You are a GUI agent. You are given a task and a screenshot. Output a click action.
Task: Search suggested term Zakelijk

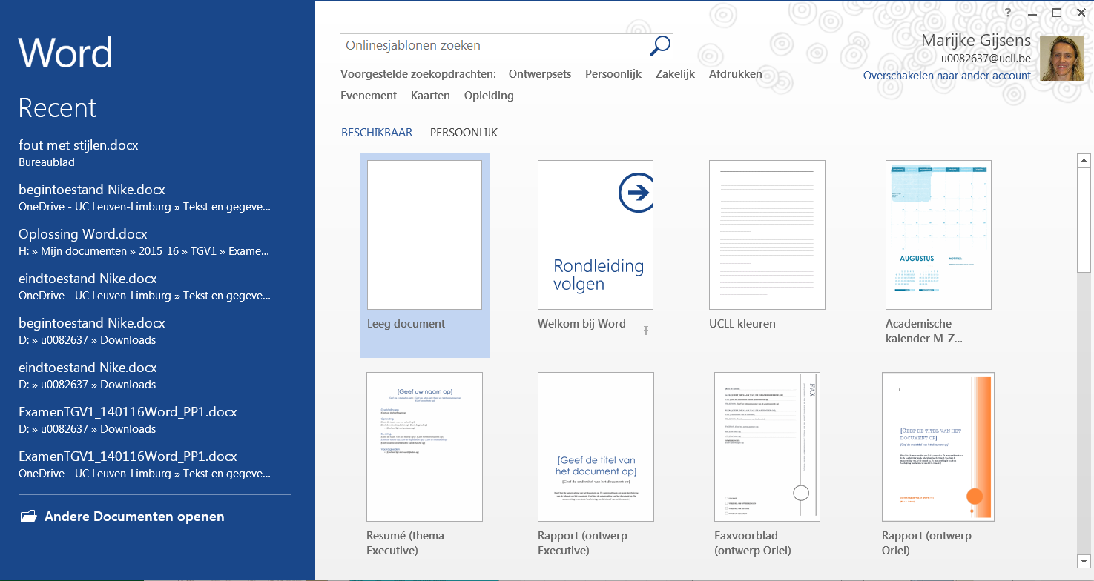(x=675, y=74)
